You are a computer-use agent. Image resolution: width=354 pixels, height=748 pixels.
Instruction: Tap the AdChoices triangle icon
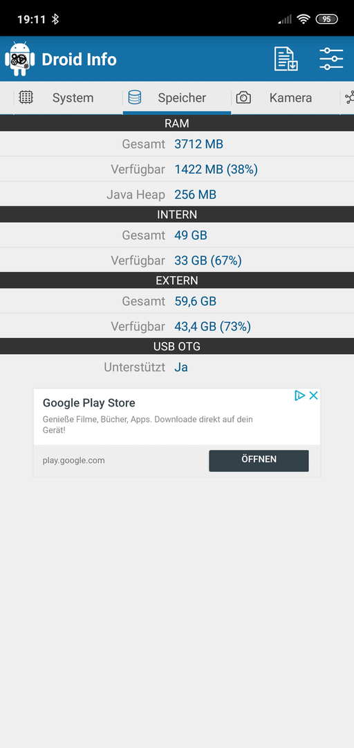299,395
